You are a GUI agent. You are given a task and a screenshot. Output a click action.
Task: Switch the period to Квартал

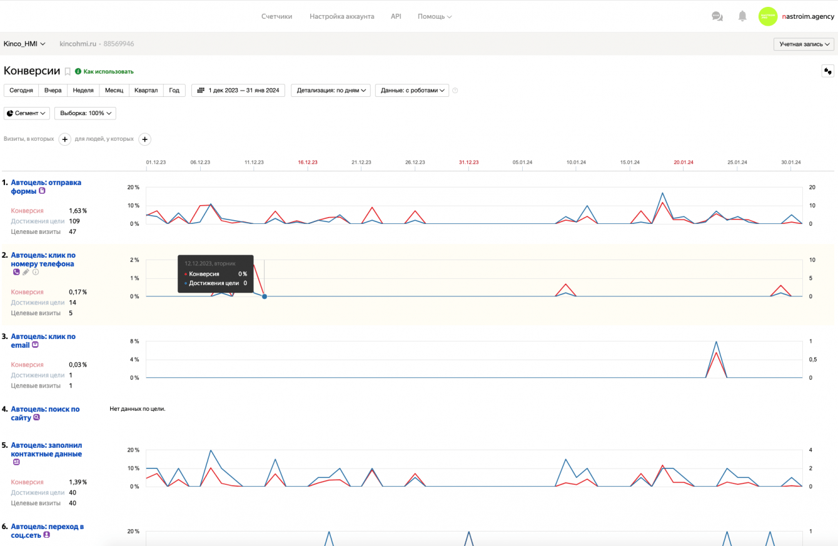click(x=146, y=91)
